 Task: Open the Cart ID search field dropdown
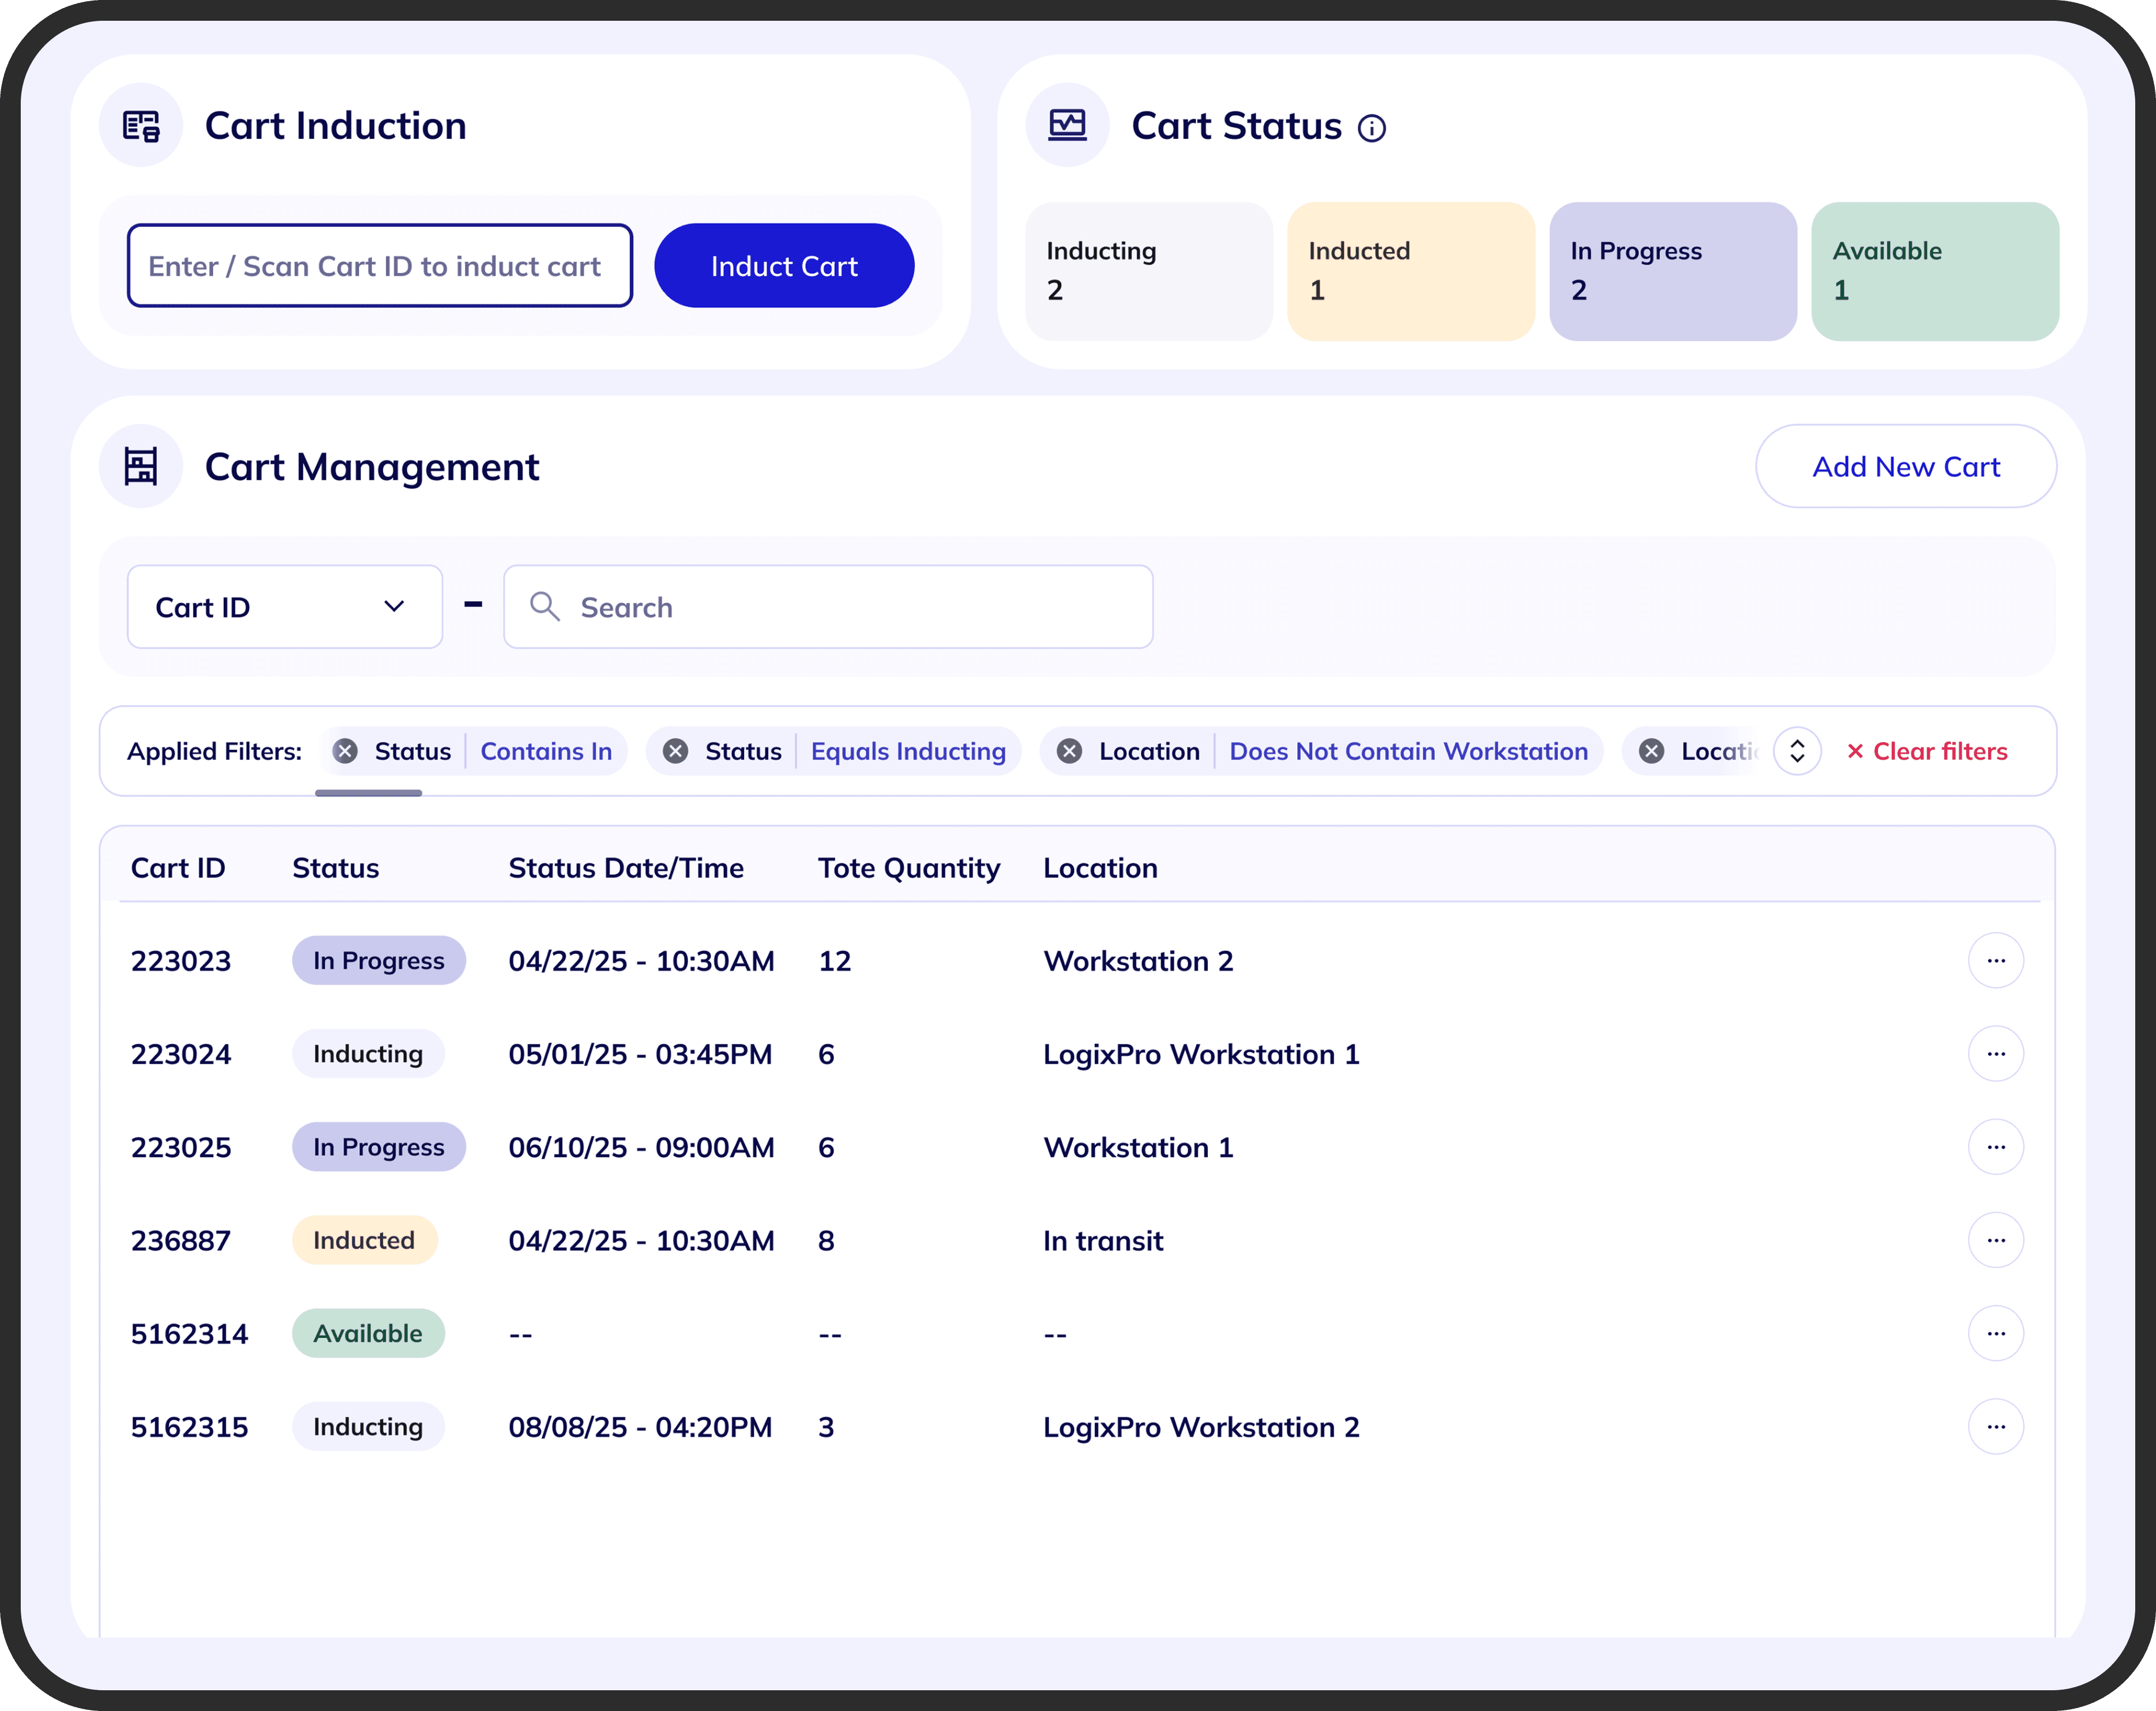click(285, 607)
